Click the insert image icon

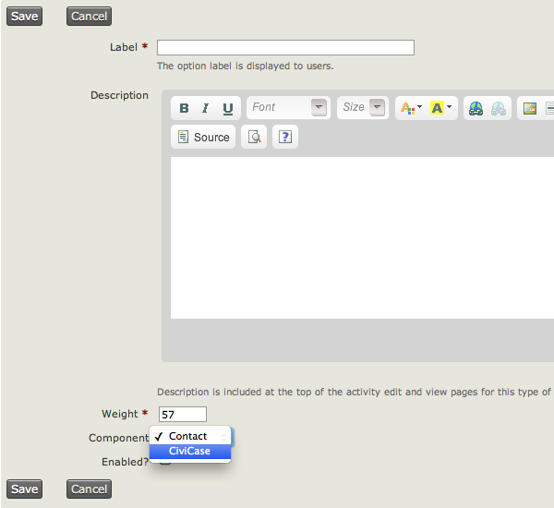coord(529,108)
